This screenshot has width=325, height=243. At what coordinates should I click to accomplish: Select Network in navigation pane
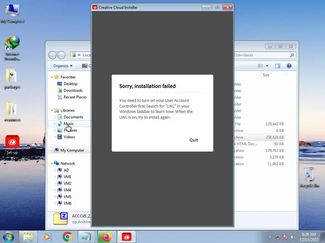point(68,164)
